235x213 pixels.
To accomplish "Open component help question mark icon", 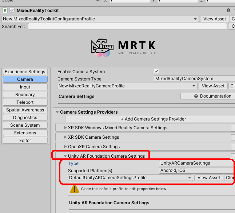I will 228,10.
